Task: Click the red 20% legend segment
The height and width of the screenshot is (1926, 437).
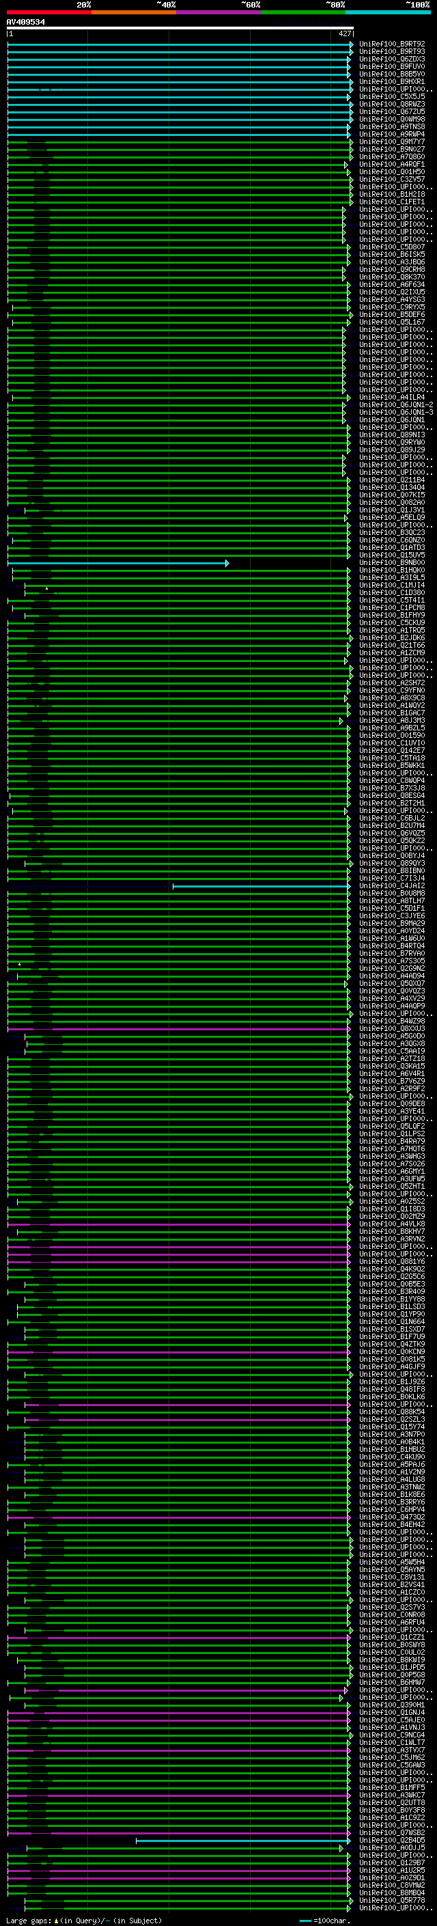Action: tap(48, 12)
